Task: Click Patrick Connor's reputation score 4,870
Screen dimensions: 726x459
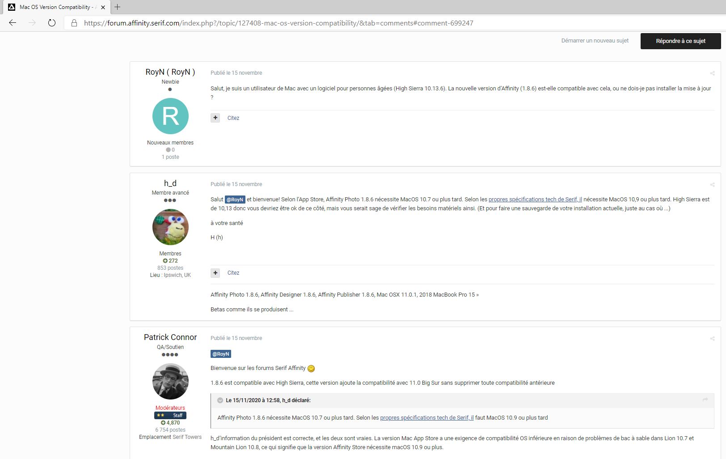Action: point(170,423)
